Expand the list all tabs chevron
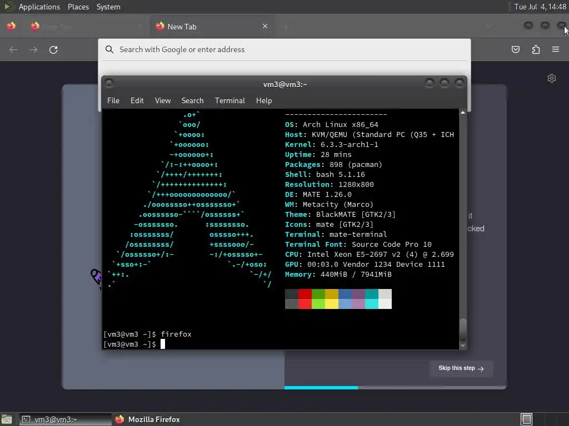 [x=488, y=26]
